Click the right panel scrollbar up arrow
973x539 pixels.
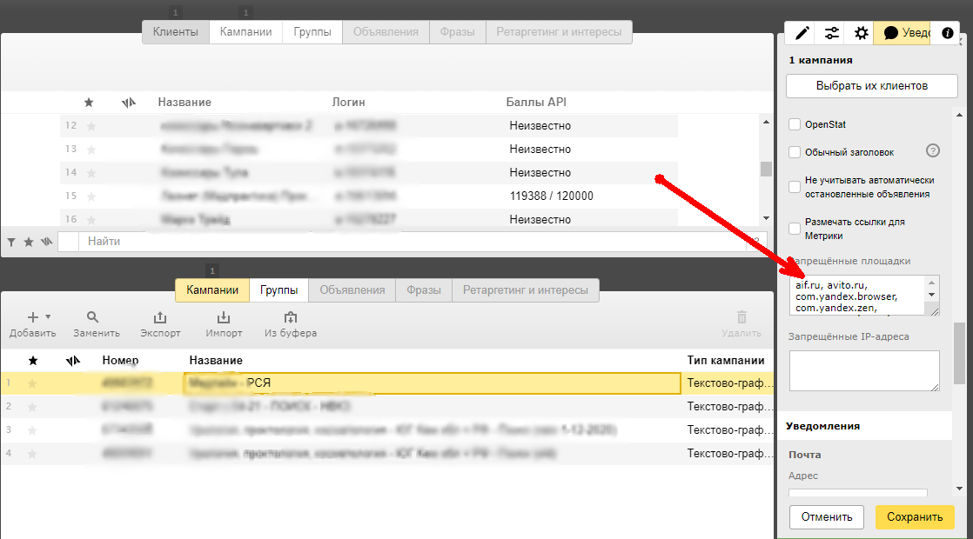click(959, 116)
